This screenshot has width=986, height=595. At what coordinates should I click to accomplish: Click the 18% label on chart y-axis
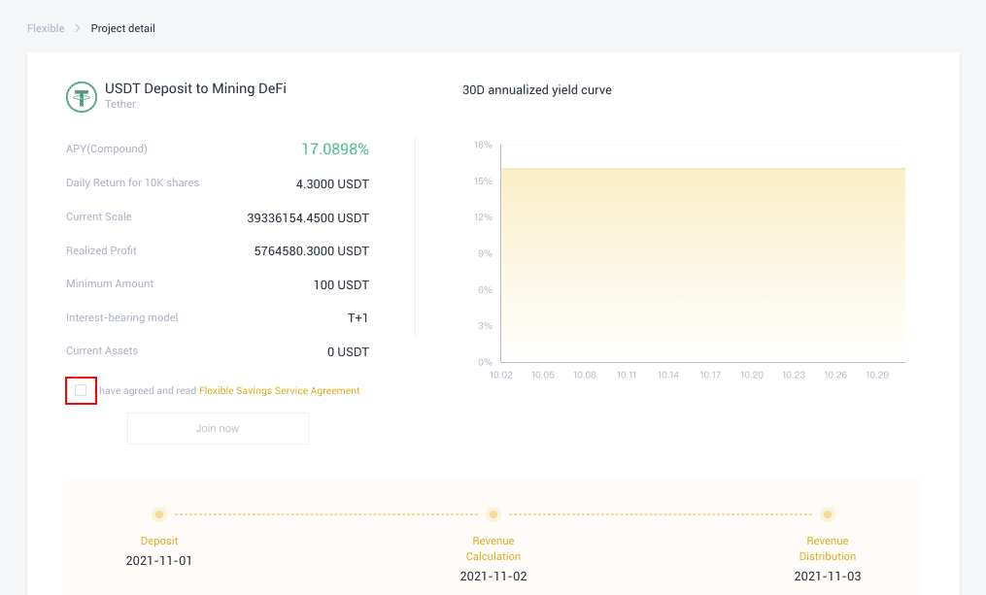point(483,146)
